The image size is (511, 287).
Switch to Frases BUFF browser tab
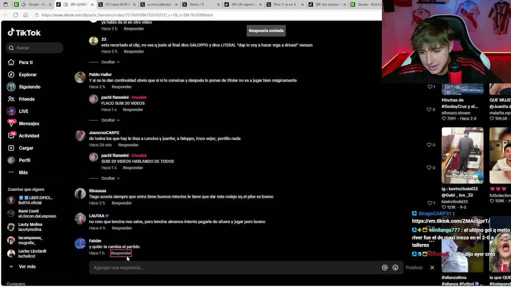tap(117, 4)
